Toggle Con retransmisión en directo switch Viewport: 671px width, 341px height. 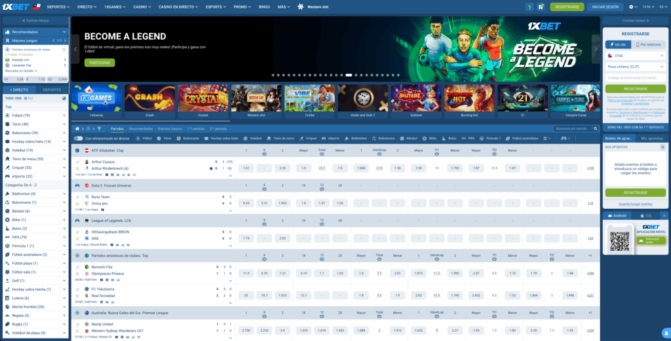point(78,139)
